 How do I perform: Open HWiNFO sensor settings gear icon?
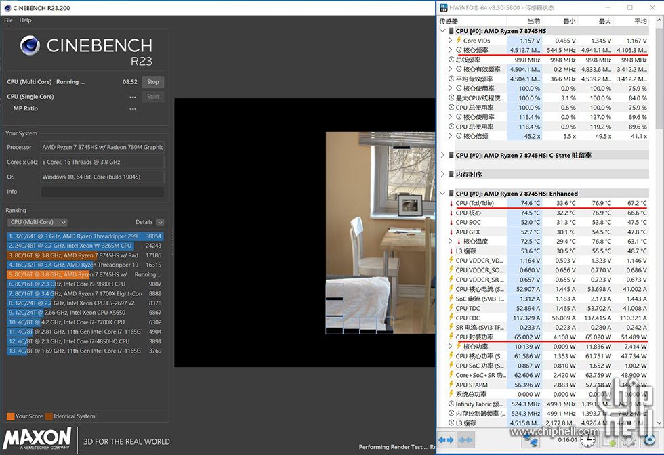(x=629, y=440)
